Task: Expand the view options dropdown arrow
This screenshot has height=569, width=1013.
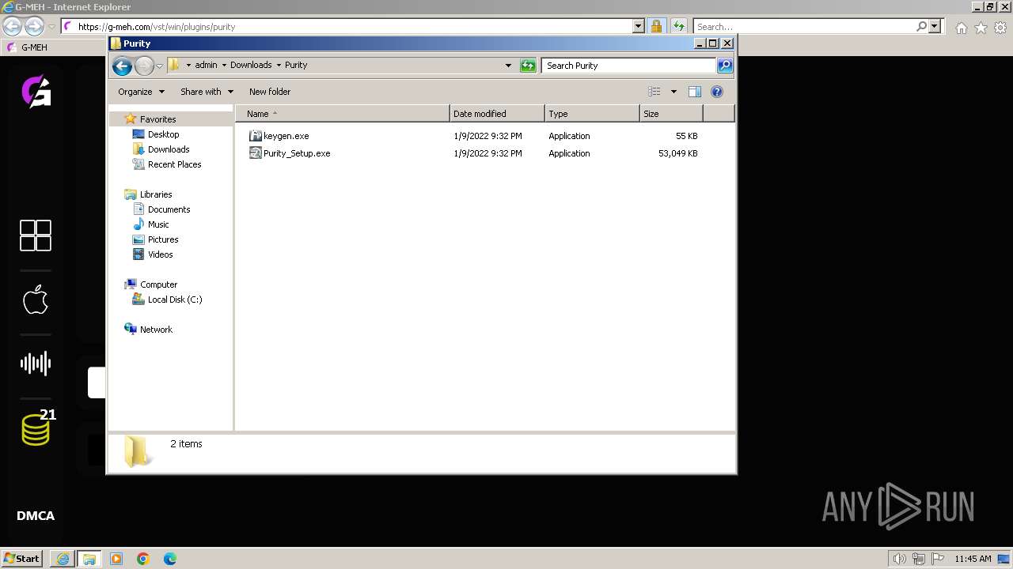Action: click(673, 92)
